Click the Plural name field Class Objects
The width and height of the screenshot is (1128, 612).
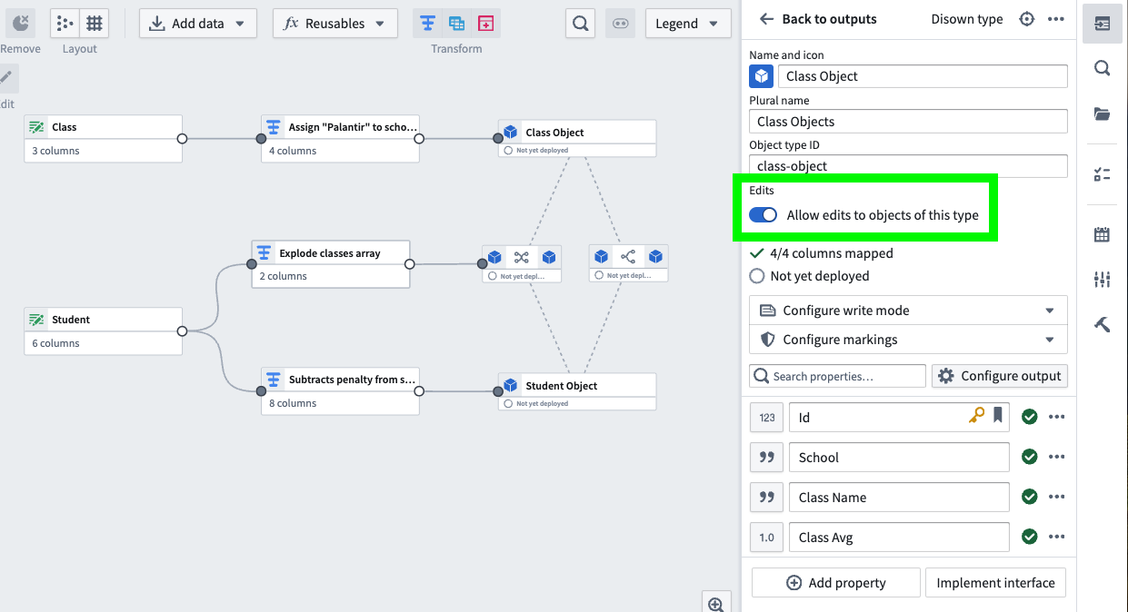[908, 121]
